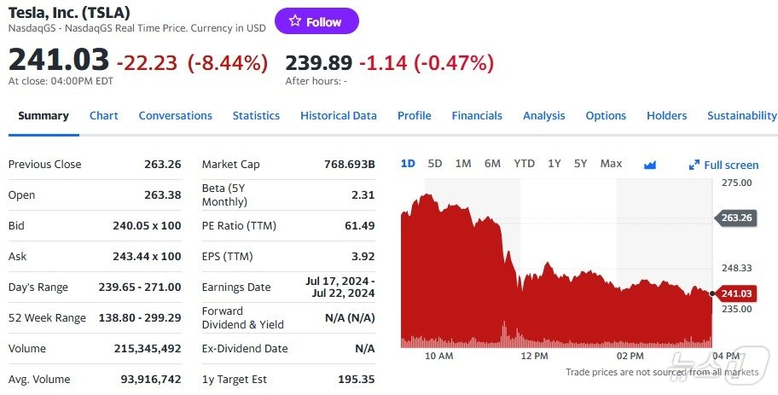This screenshot has height=395, width=778.
Task: Open the Holders tab
Action: pyautogui.click(x=666, y=116)
